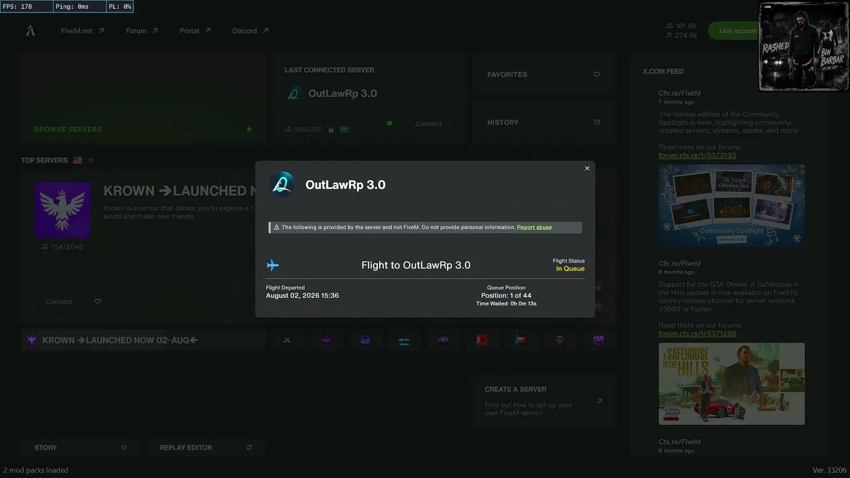850x478 pixels.
Task: Click the airplane icon beside the flight title
Action: coord(272,266)
